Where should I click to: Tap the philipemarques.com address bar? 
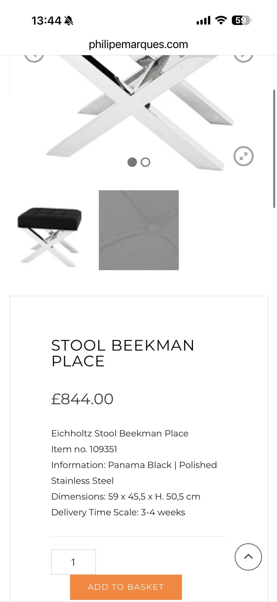(x=138, y=44)
